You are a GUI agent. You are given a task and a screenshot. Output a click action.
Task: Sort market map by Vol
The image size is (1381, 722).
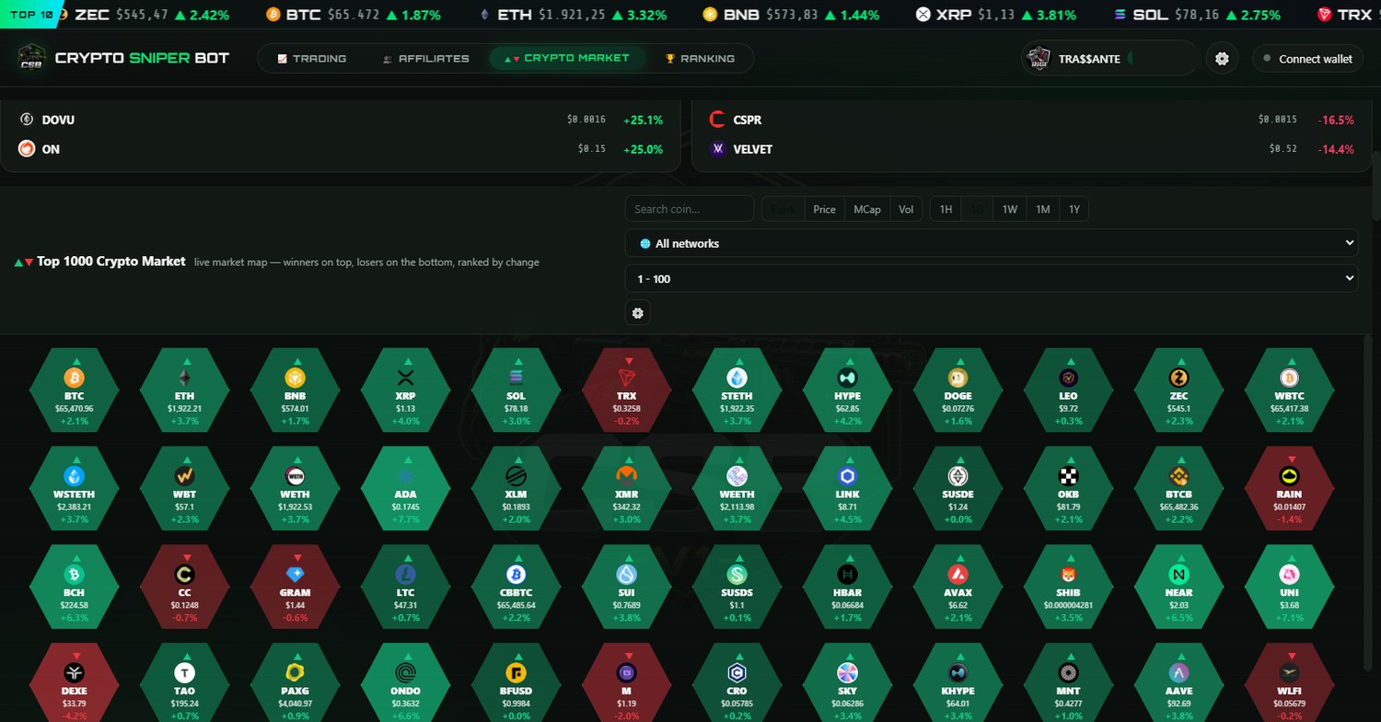pos(905,209)
